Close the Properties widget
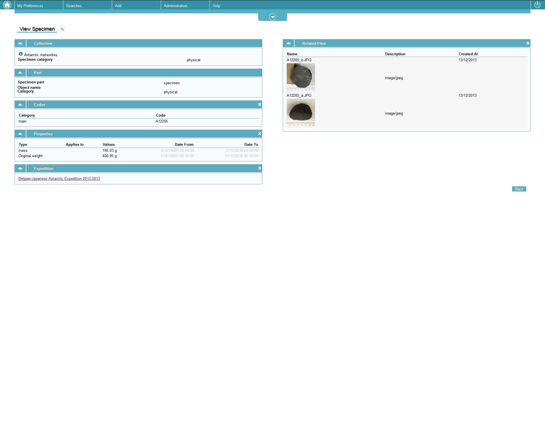Image resolution: width=545 pixels, height=438 pixels. coord(259,134)
